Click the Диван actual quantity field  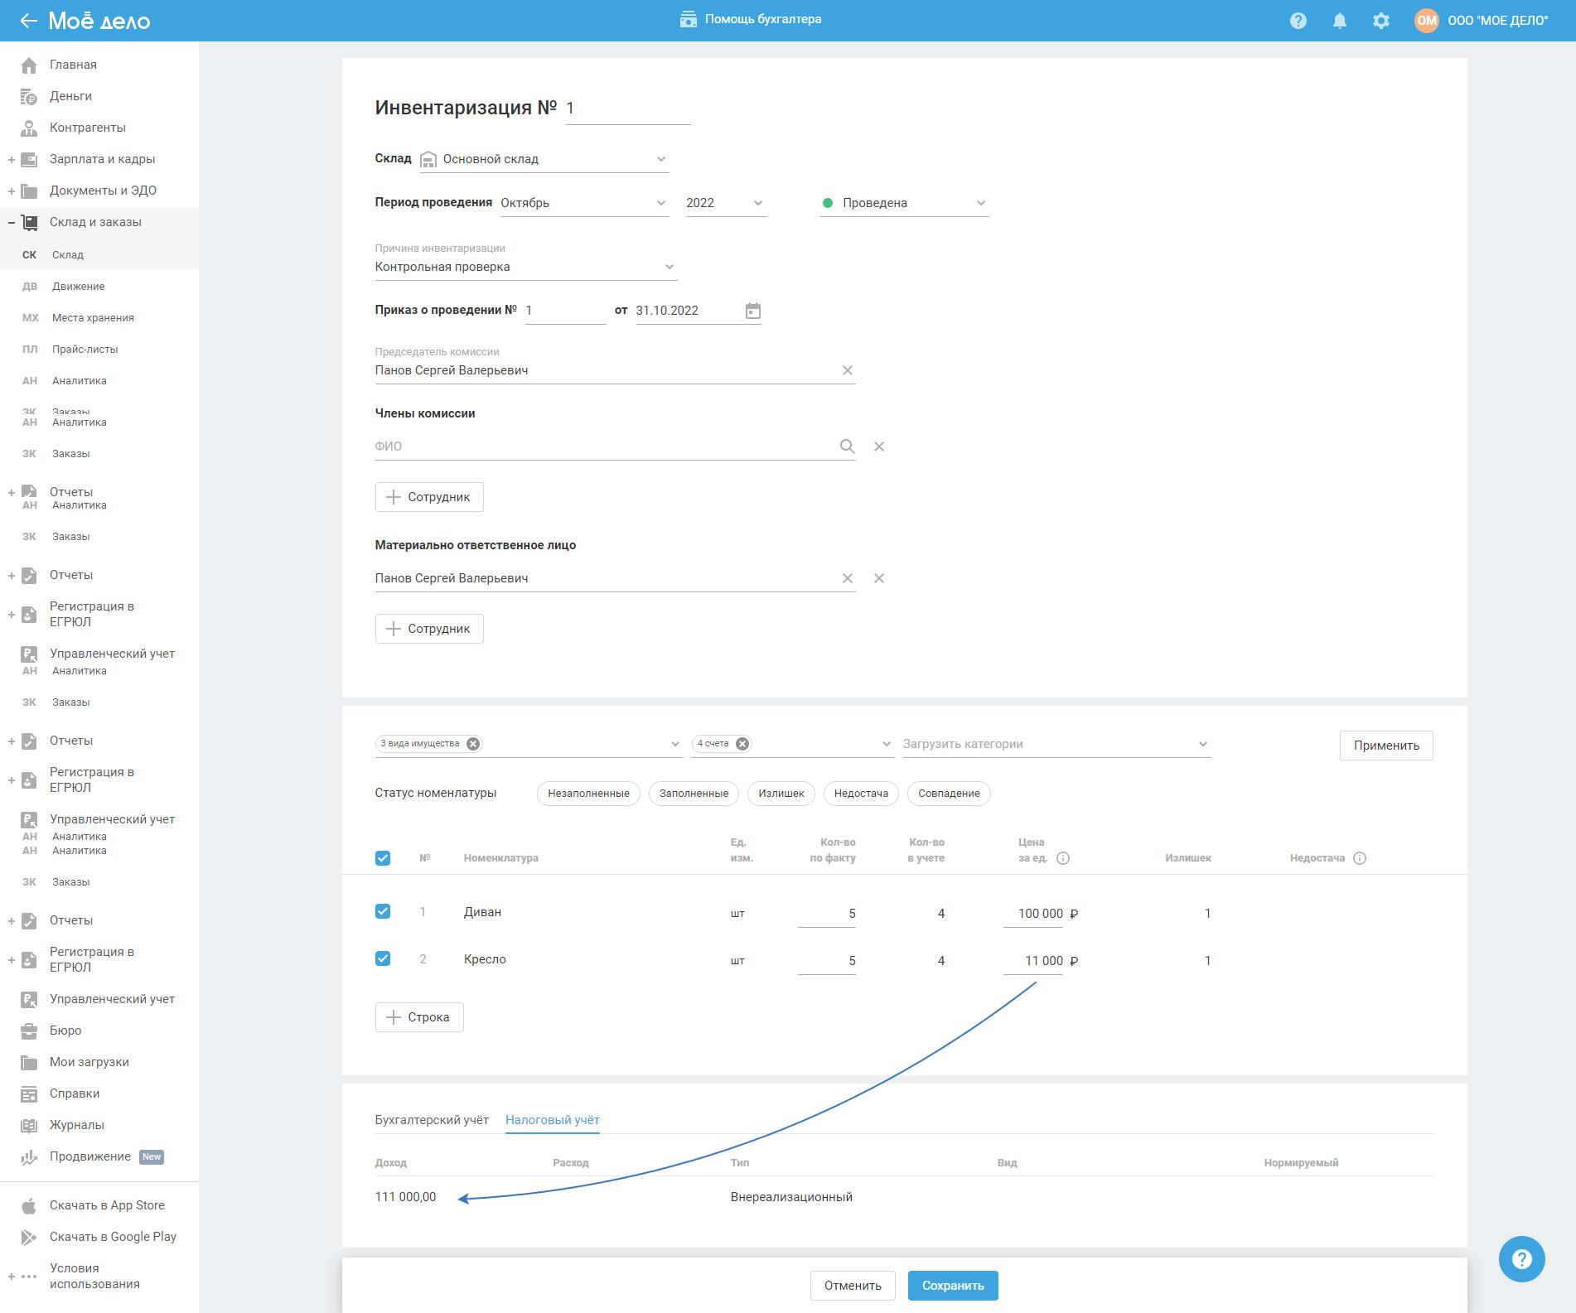click(827, 914)
